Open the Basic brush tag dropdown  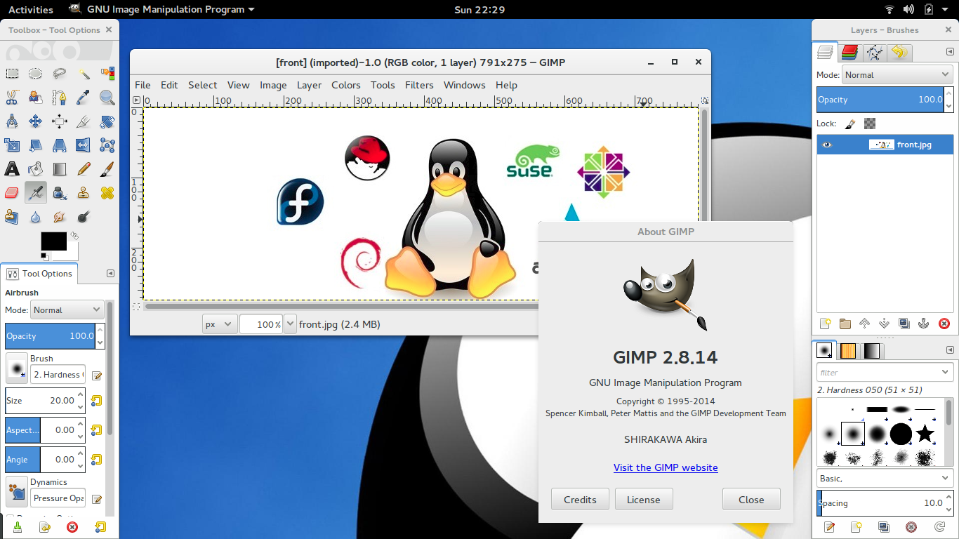pyautogui.click(x=885, y=478)
